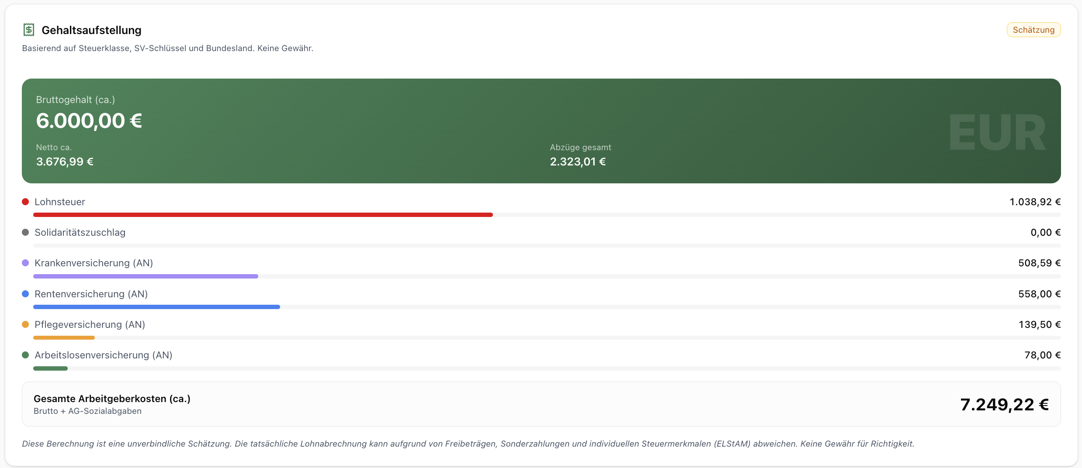
Task: Click the Bruttogehalt amount 6.000,00 €
Action: 89,121
